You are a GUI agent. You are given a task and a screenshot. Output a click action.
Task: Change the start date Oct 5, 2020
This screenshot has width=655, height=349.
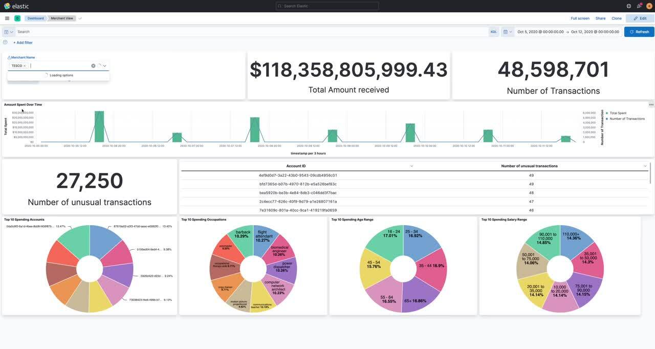(540, 32)
